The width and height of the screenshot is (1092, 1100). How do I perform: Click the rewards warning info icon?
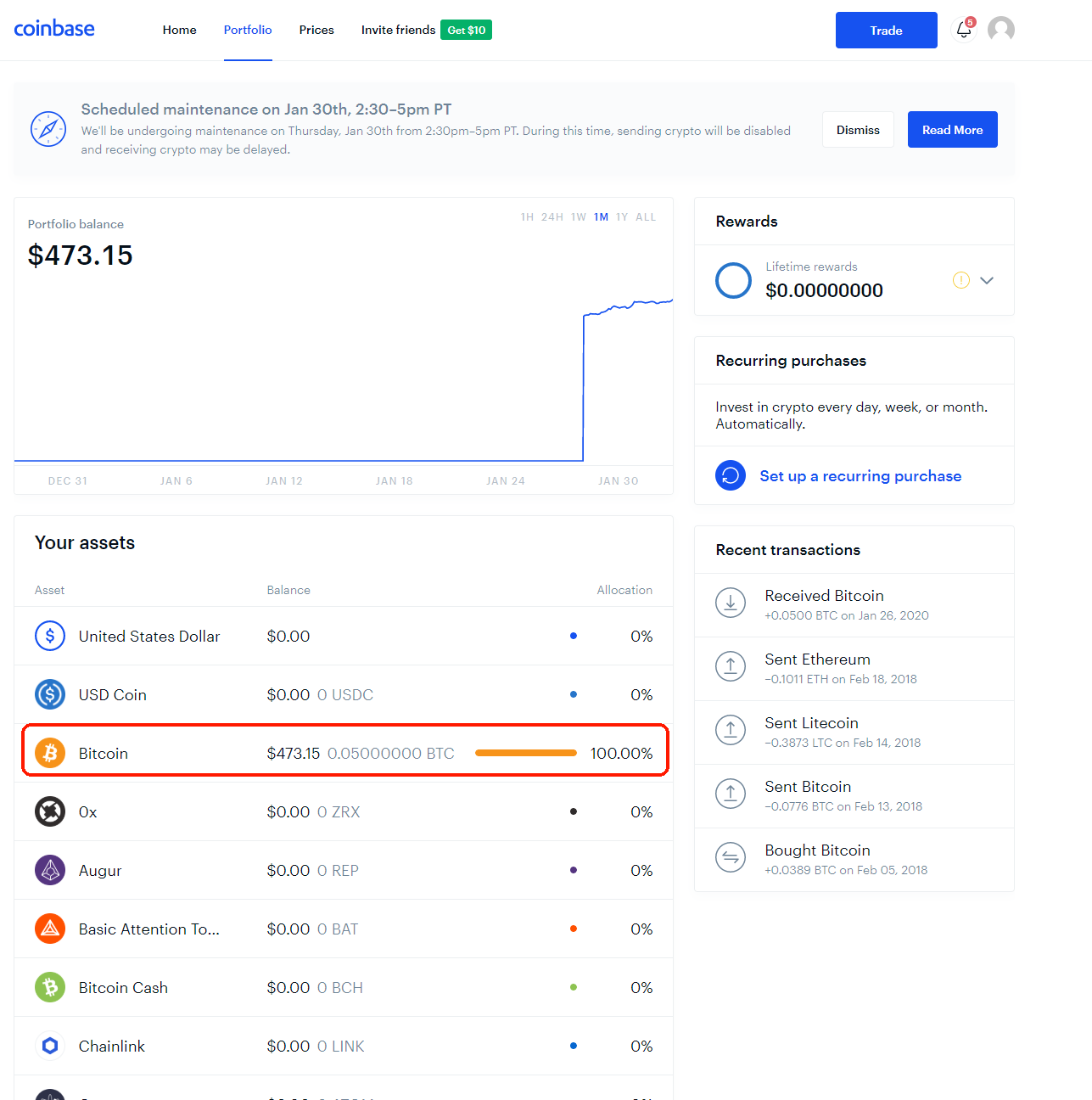click(x=961, y=280)
